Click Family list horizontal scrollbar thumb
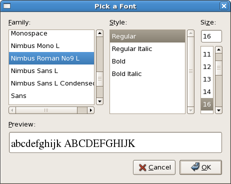This screenshot has height=184, width=231. point(46,110)
